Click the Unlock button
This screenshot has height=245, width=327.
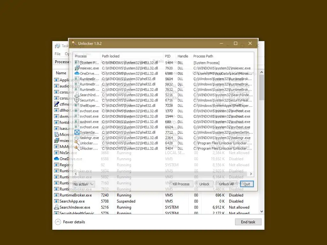[x=204, y=184]
